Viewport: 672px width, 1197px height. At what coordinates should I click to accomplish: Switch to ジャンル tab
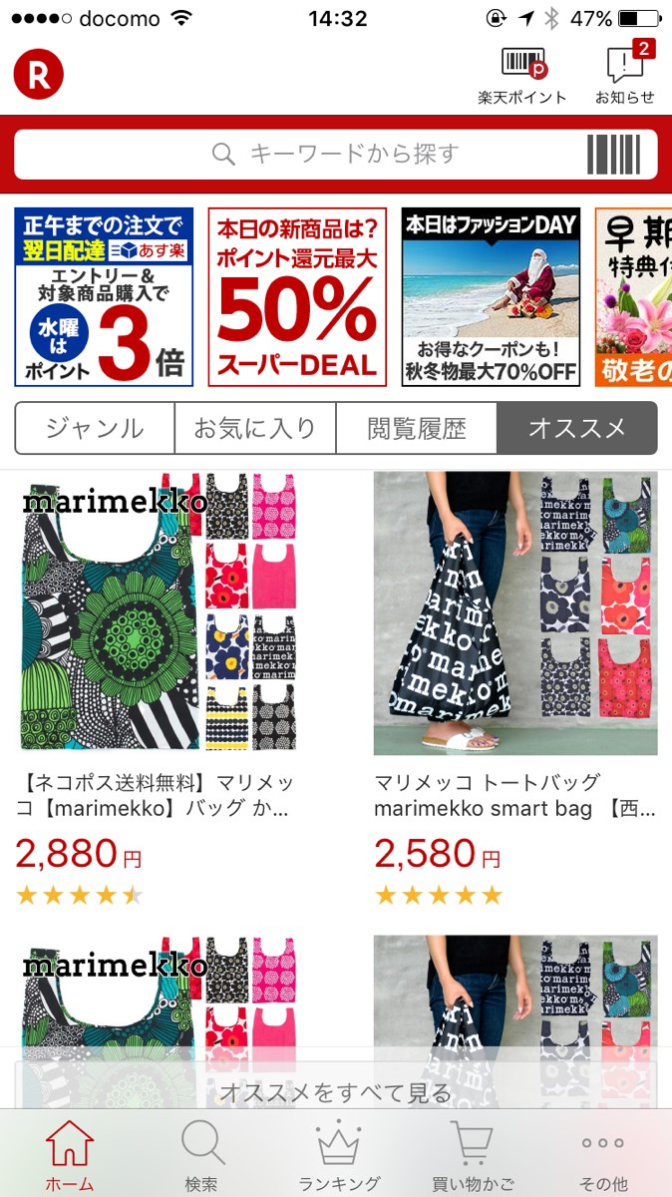click(x=95, y=429)
